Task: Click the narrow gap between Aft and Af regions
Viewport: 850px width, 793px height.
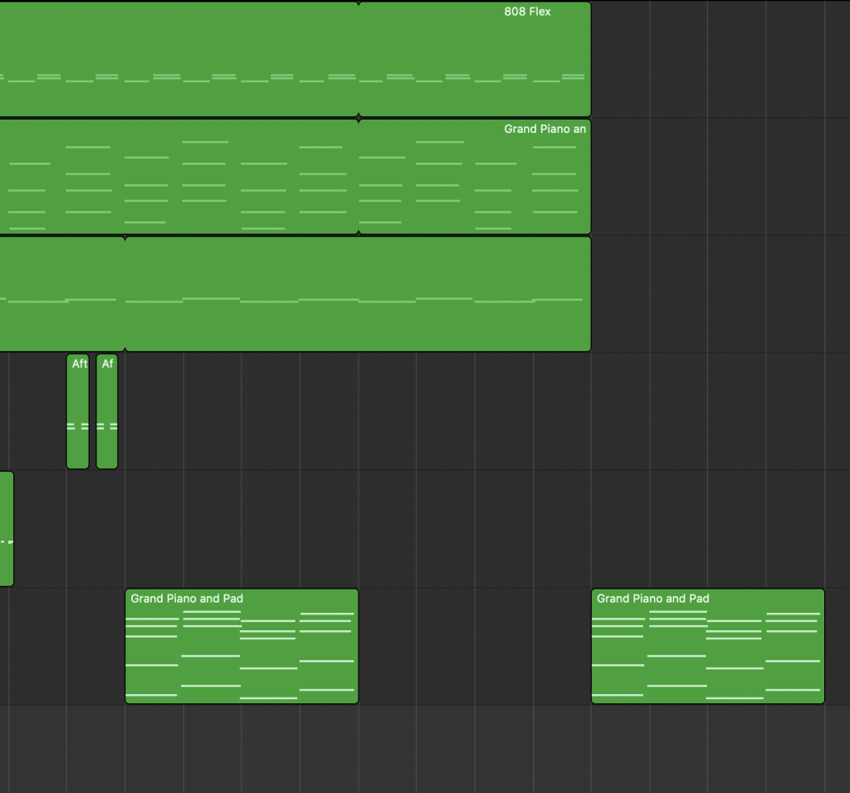Action: 92,411
